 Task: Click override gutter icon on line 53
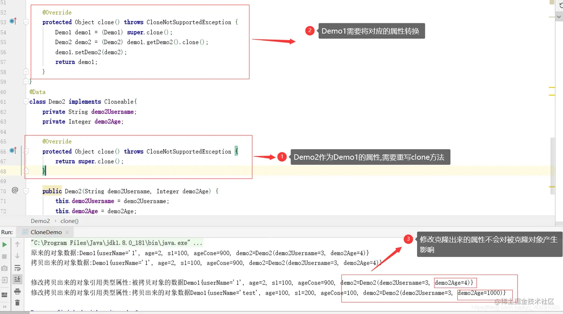13,21
